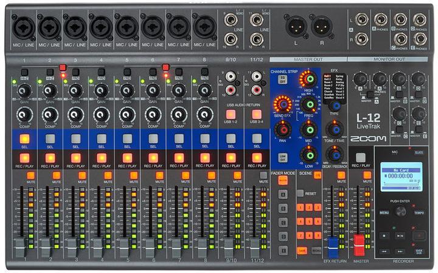Image resolution: width=438 pixels, height=273 pixels.
Task: Toggle the Hi-Z switch on channel 1
Action: 24,72
